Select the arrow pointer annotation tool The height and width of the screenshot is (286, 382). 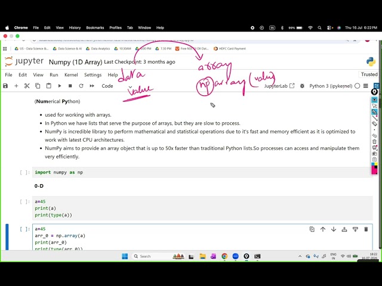[374, 106]
